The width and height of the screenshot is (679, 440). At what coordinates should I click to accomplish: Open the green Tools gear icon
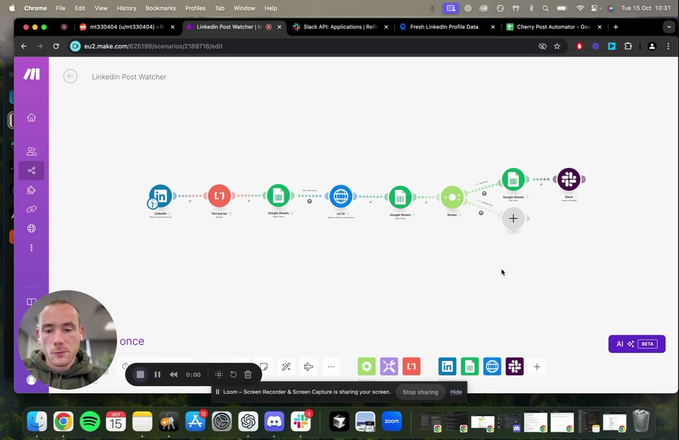[x=367, y=366]
